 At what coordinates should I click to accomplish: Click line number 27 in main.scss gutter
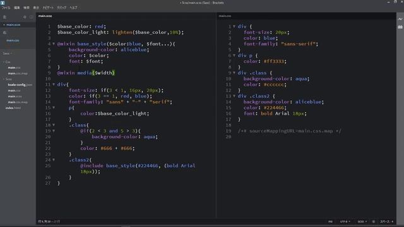pyautogui.click(x=48, y=183)
